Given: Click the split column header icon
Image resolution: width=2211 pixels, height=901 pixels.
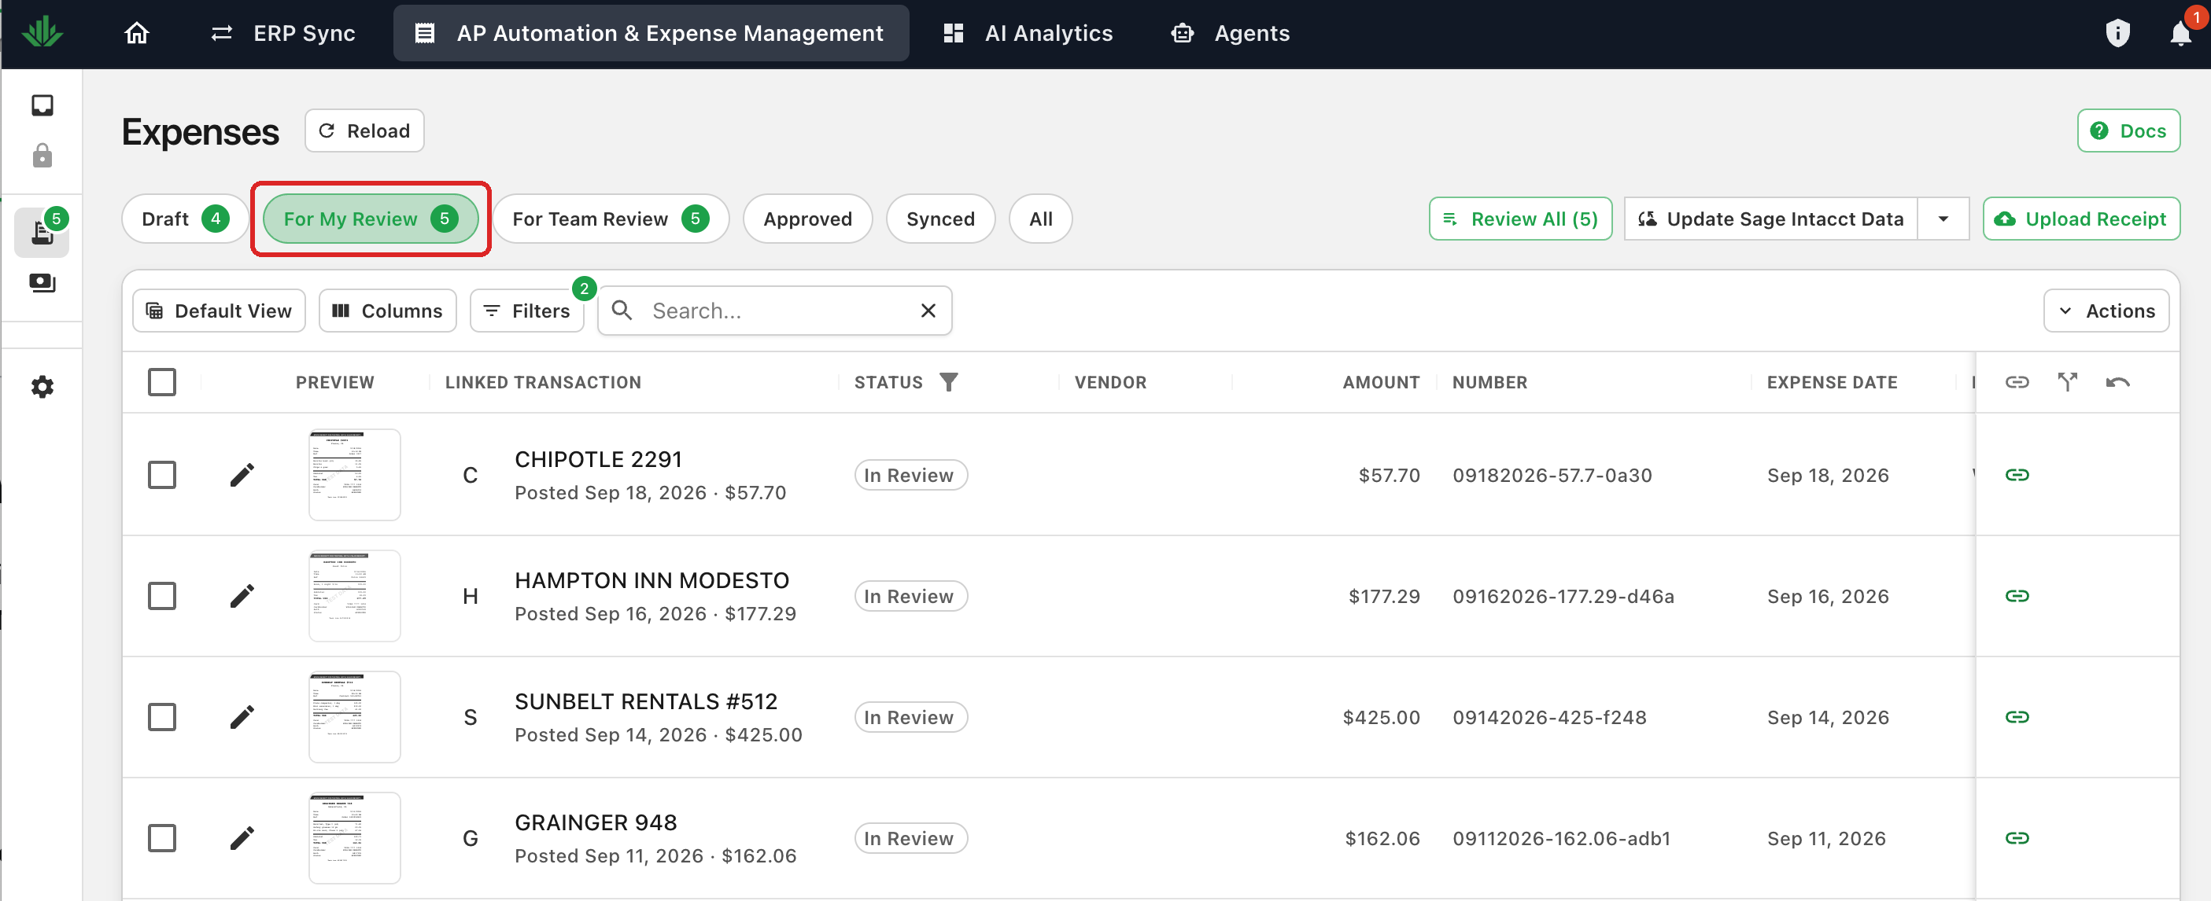Looking at the screenshot, I should [x=2067, y=382].
